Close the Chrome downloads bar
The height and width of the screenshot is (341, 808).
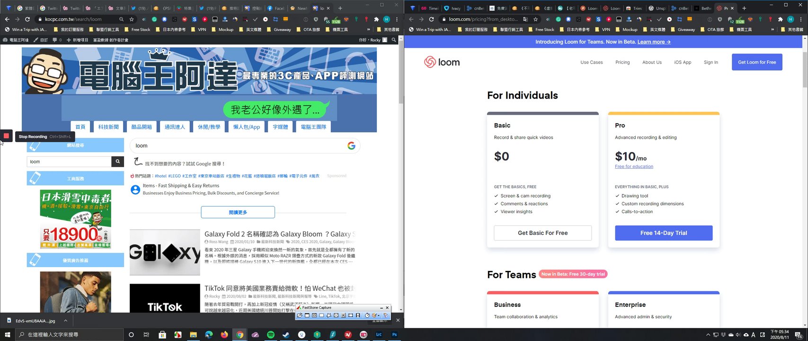398,321
